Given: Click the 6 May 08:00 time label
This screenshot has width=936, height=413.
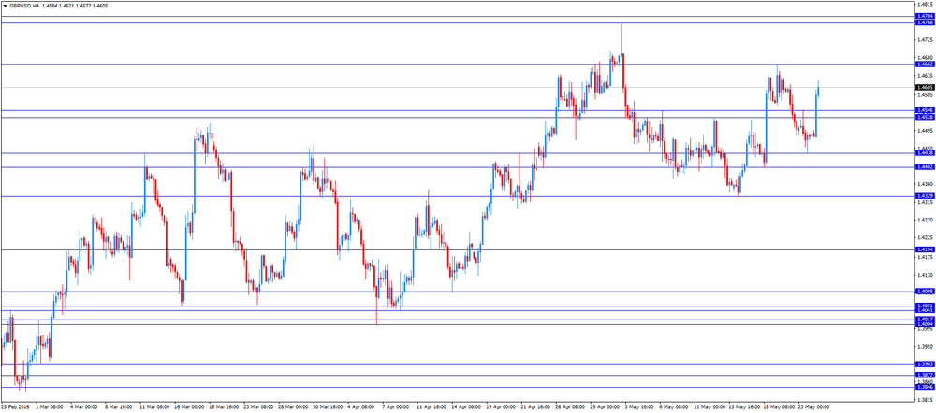Looking at the screenshot, I should 673,407.
